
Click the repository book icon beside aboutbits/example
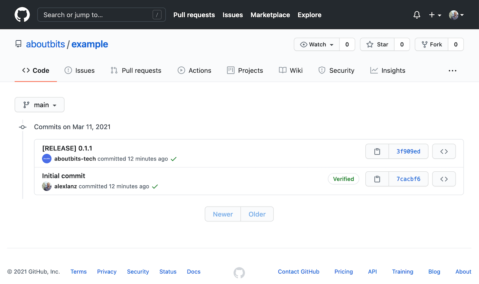(18, 44)
